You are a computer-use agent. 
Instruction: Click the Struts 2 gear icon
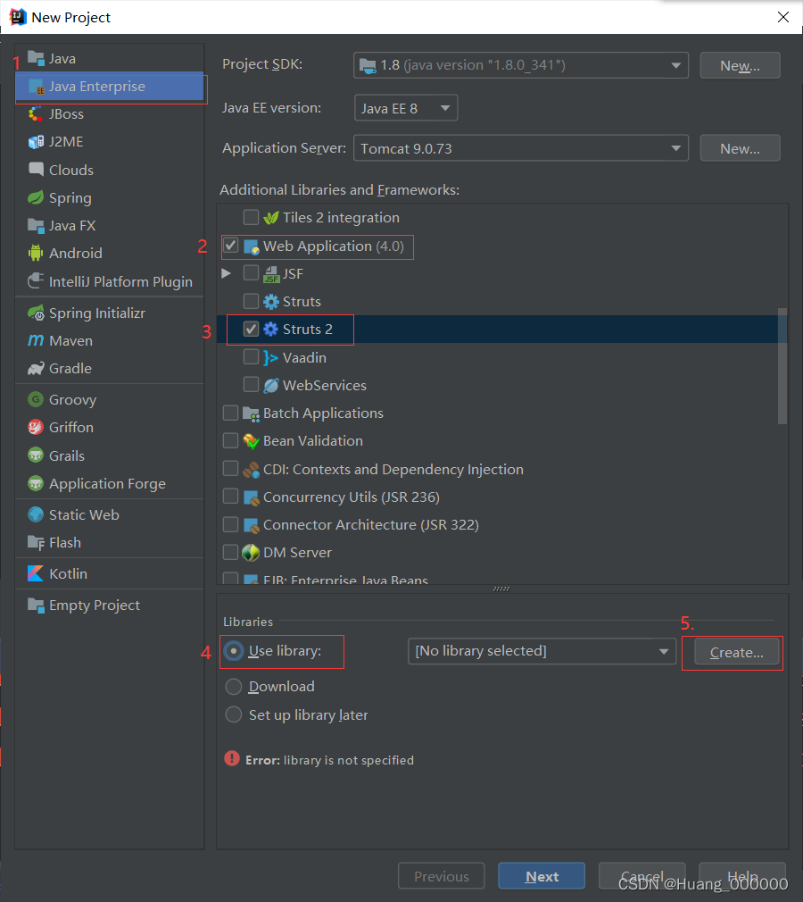tap(270, 329)
